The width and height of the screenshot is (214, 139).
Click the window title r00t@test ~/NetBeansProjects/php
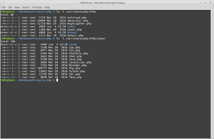(x=102, y=3)
